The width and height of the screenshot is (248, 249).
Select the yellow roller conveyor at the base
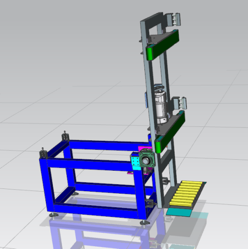pyautogui.click(x=186, y=194)
